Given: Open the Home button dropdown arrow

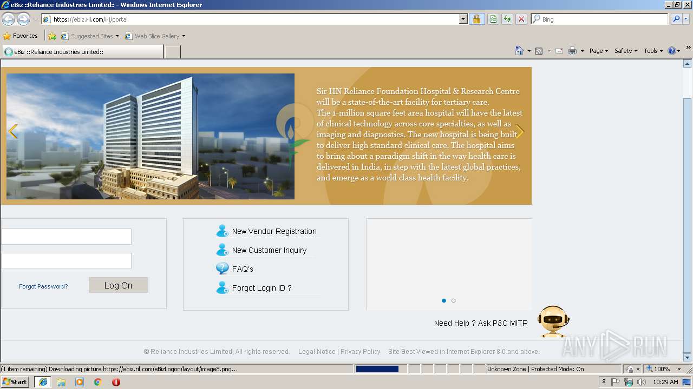Looking at the screenshot, I should 528,51.
